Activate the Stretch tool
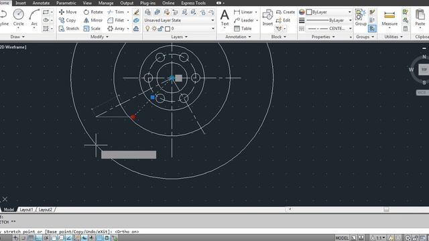 tap(69, 28)
